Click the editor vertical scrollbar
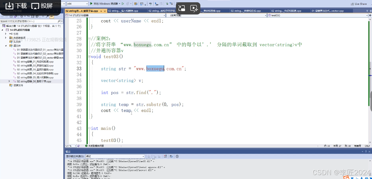The height and width of the screenshot is (179, 372). pyautogui.click(x=370, y=80)
